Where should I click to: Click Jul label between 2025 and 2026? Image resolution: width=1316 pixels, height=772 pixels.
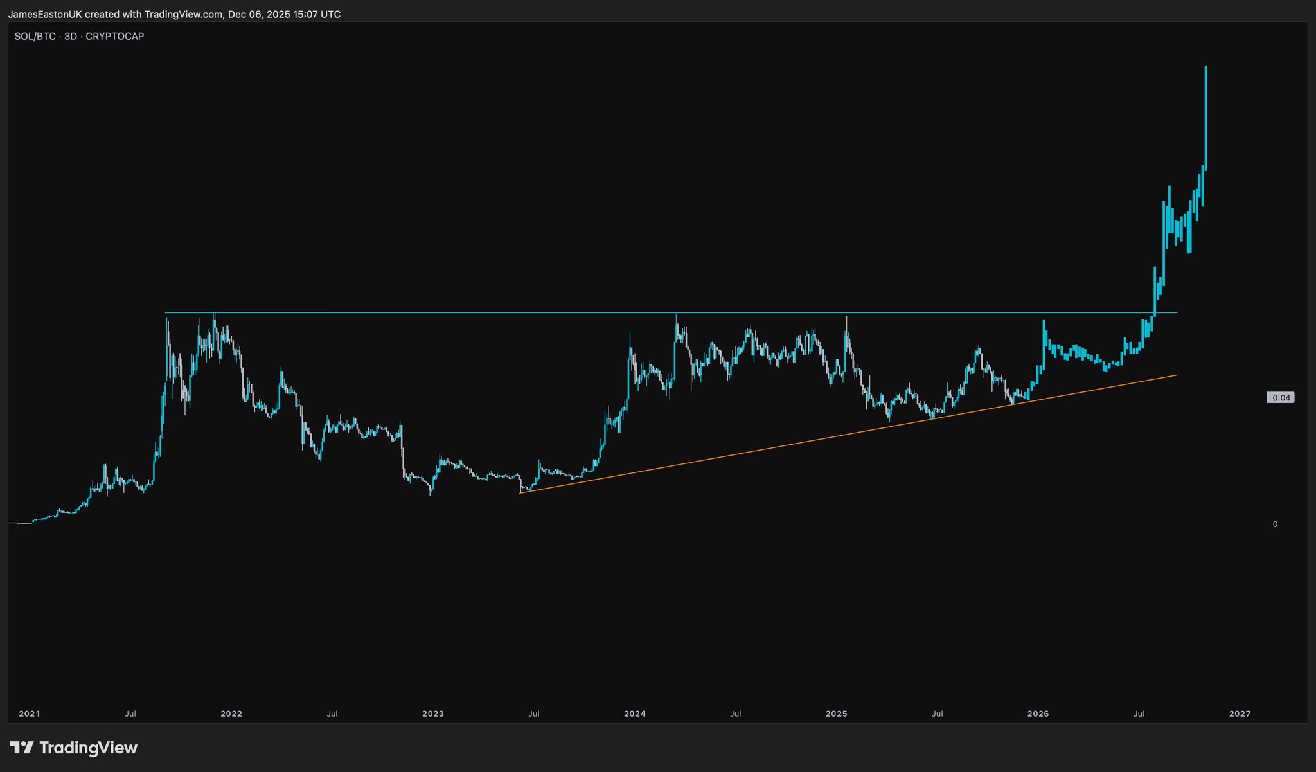click(x=938, y=714)
